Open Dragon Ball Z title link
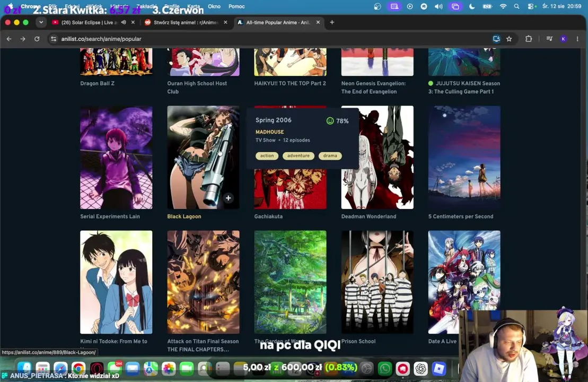Screen dimensions: 588x382 pos(97,83)
